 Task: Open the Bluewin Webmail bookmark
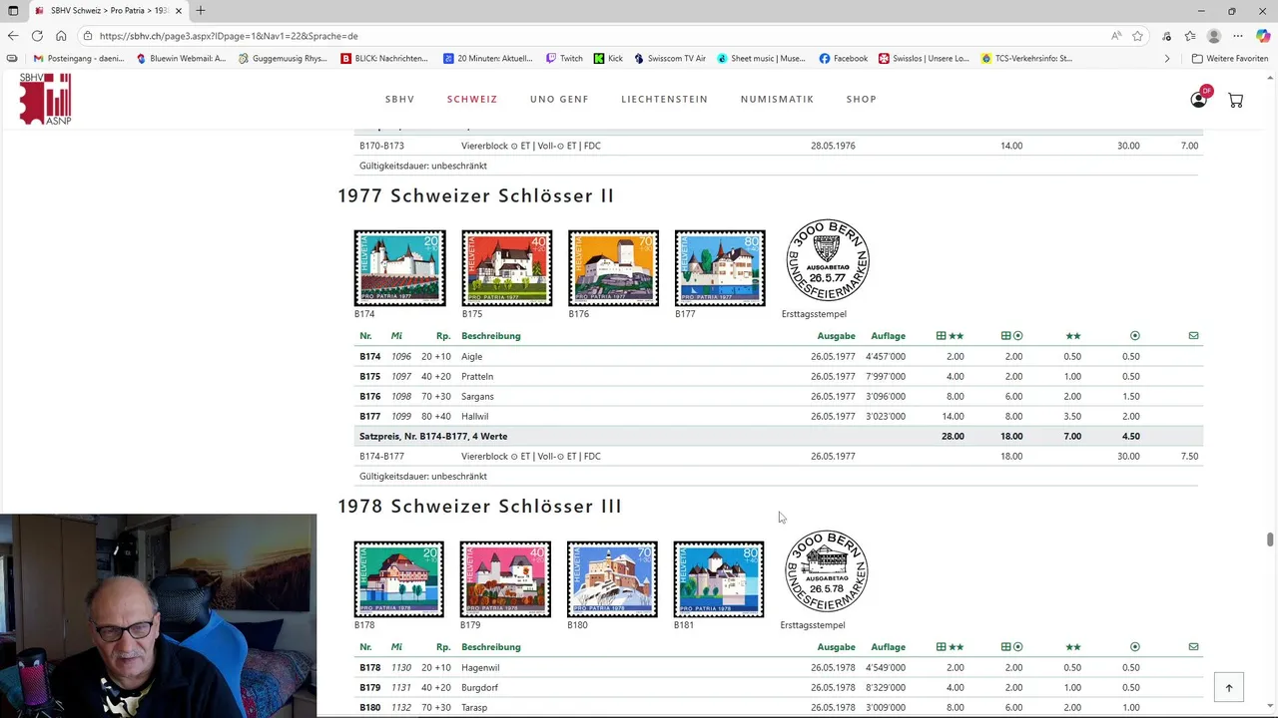[x=181, y=59]
